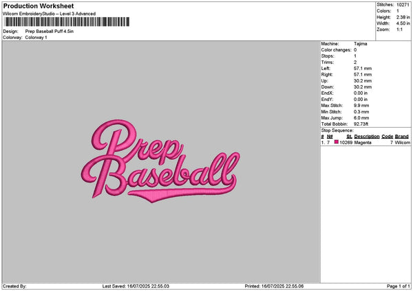Click the St. column header
Viewport: 413px width, 291px height.
(349, 137)
